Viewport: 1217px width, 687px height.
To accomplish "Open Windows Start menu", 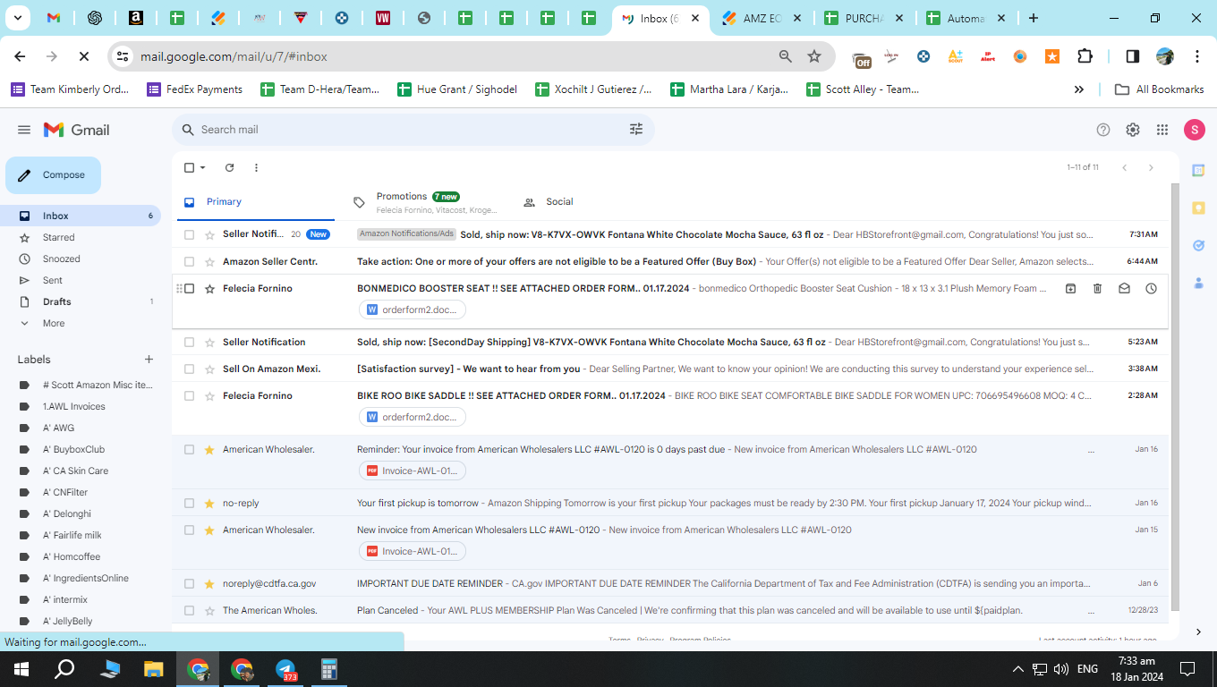I will pos(21,668).
